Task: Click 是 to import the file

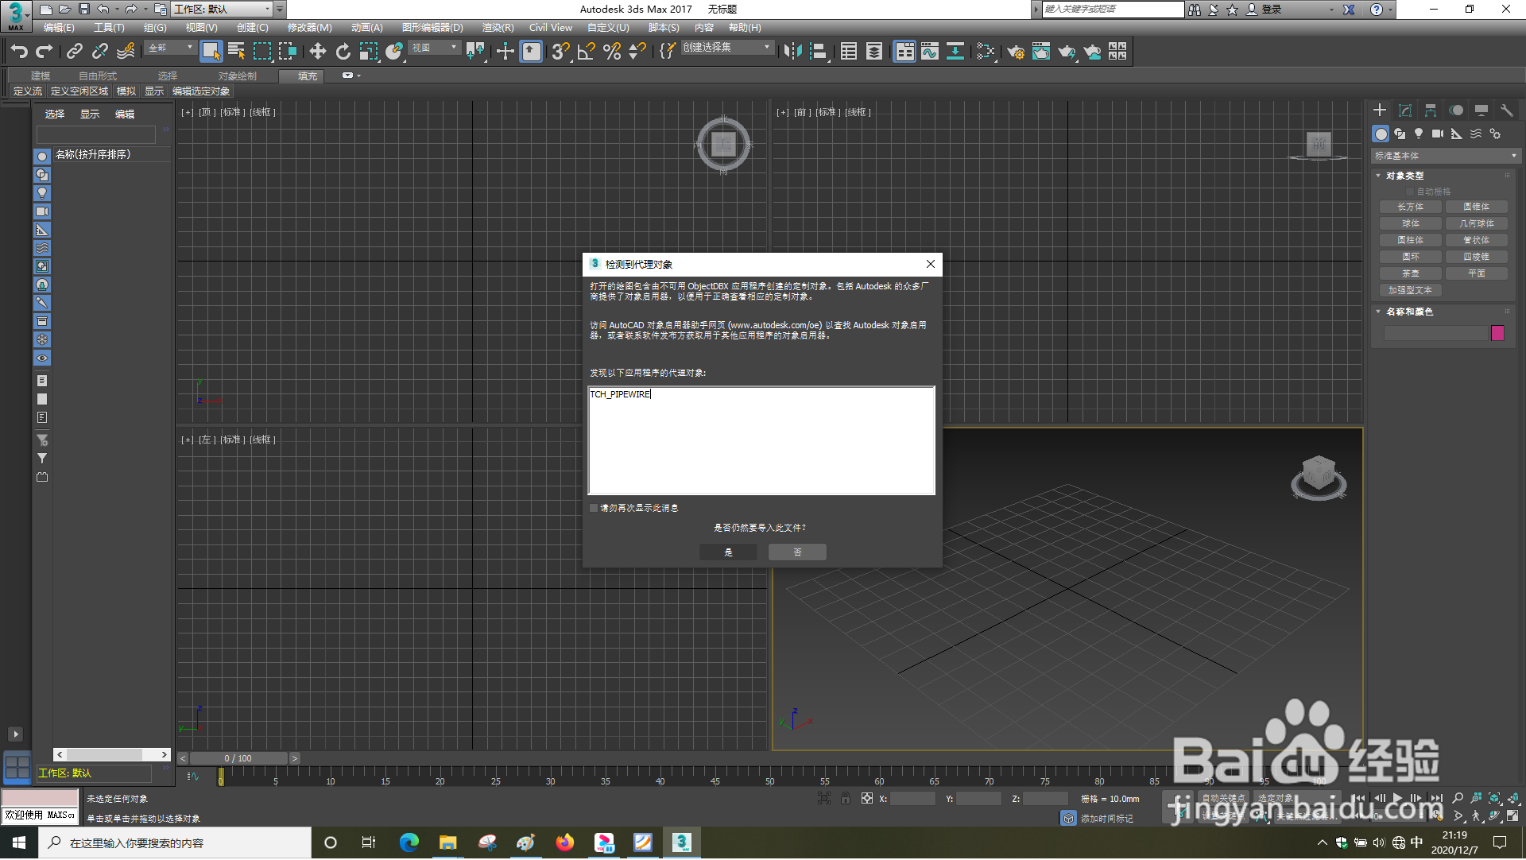Action: (728, 552)
